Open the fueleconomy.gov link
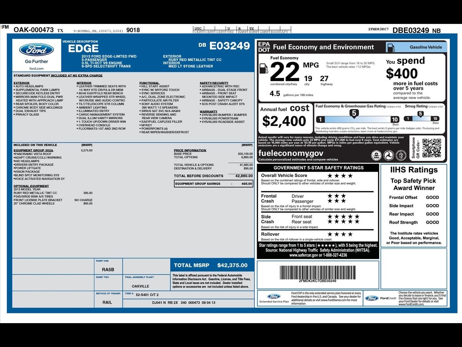The width and height of the screenshot is (462, 347). pyautogui.click(x=291, y=153)
